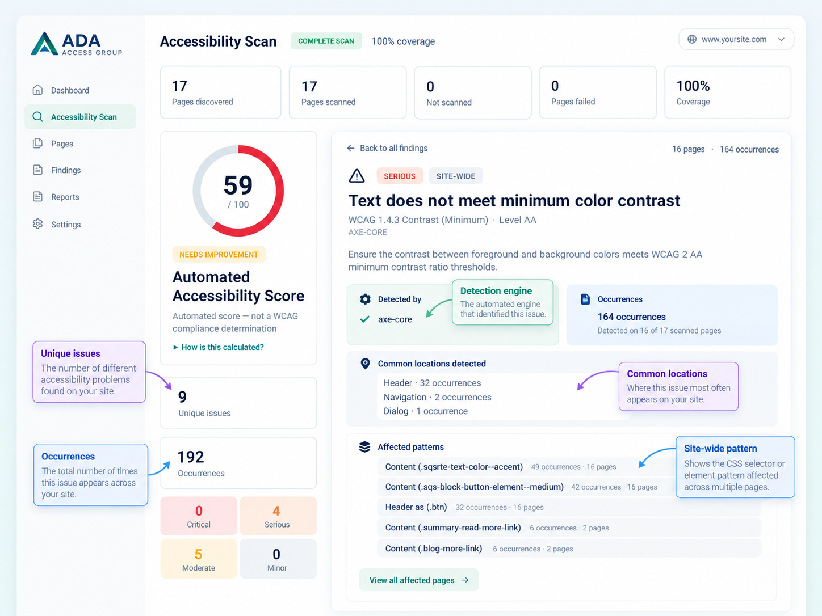822x616 pixels.
Task: Open Findings in the sidebar
Action: tap(79, 170)
